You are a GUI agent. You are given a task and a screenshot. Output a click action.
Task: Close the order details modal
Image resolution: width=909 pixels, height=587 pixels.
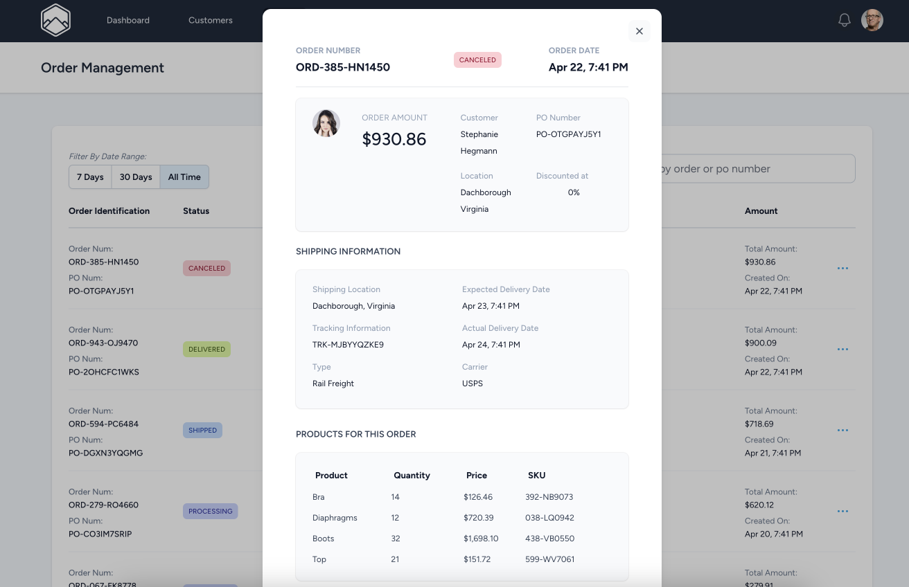click(639, 31)
